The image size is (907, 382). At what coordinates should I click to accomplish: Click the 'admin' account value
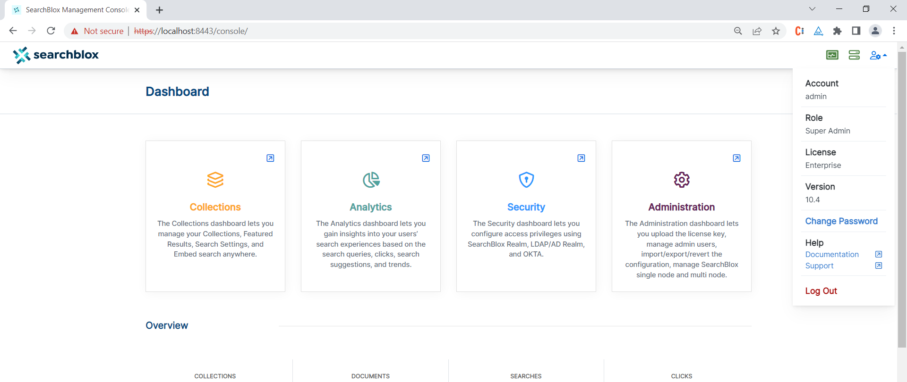[x=816, y=97]
